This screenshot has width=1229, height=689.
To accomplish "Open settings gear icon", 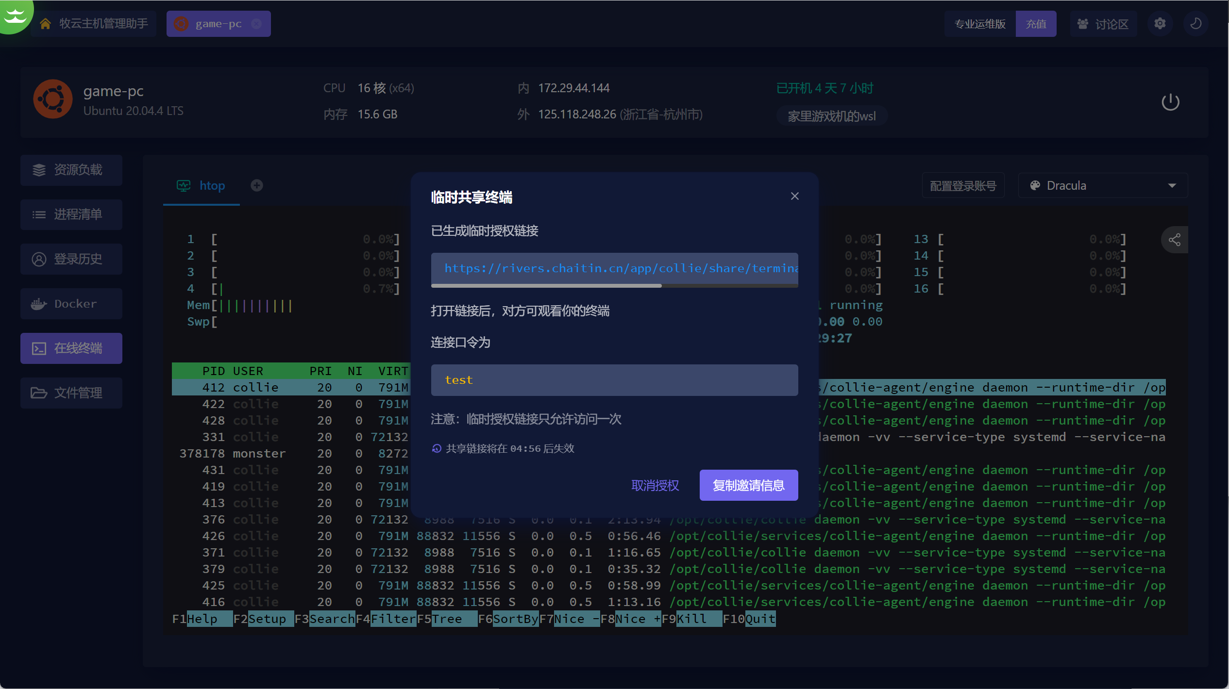I will click(1160, 24).
